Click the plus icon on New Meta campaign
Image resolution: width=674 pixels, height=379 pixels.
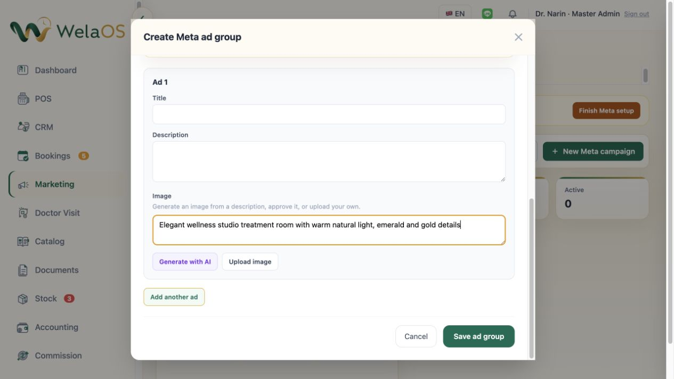(x=555, y=151)
